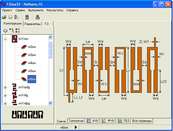Collapse the m-X-iun tree node

(5, 39)
